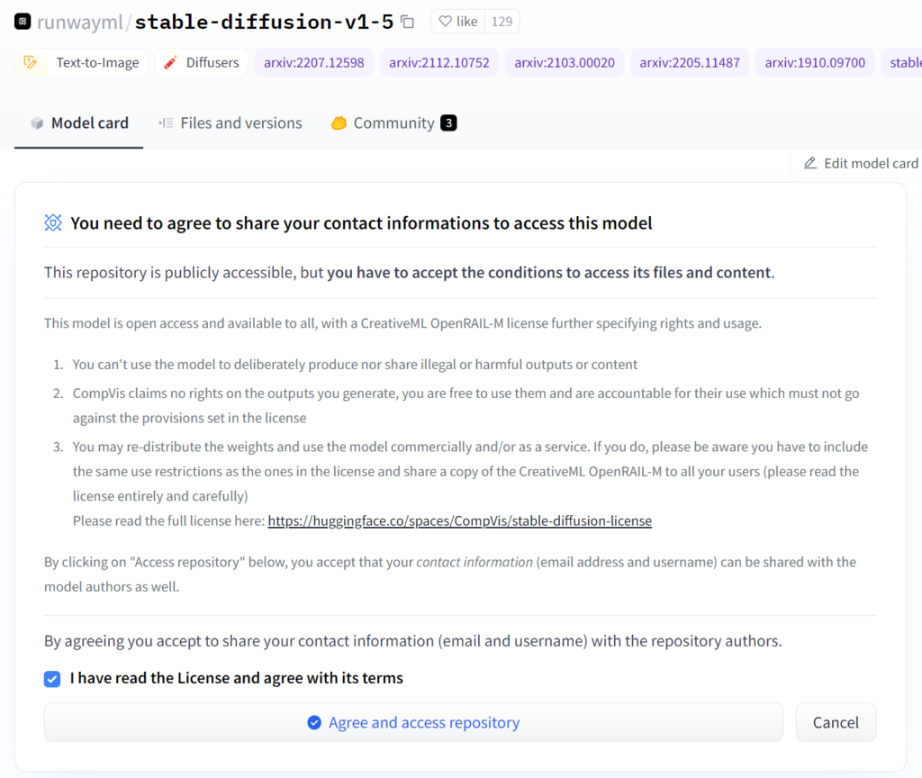Click the arxiv:2103.00020 tag
The width and height of the screenshot is (922, 778).
click(565, 63)
